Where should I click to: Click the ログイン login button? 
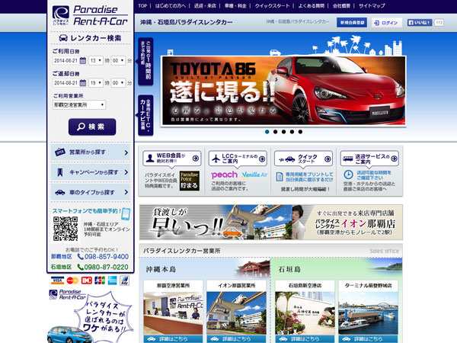coord(387,23)
